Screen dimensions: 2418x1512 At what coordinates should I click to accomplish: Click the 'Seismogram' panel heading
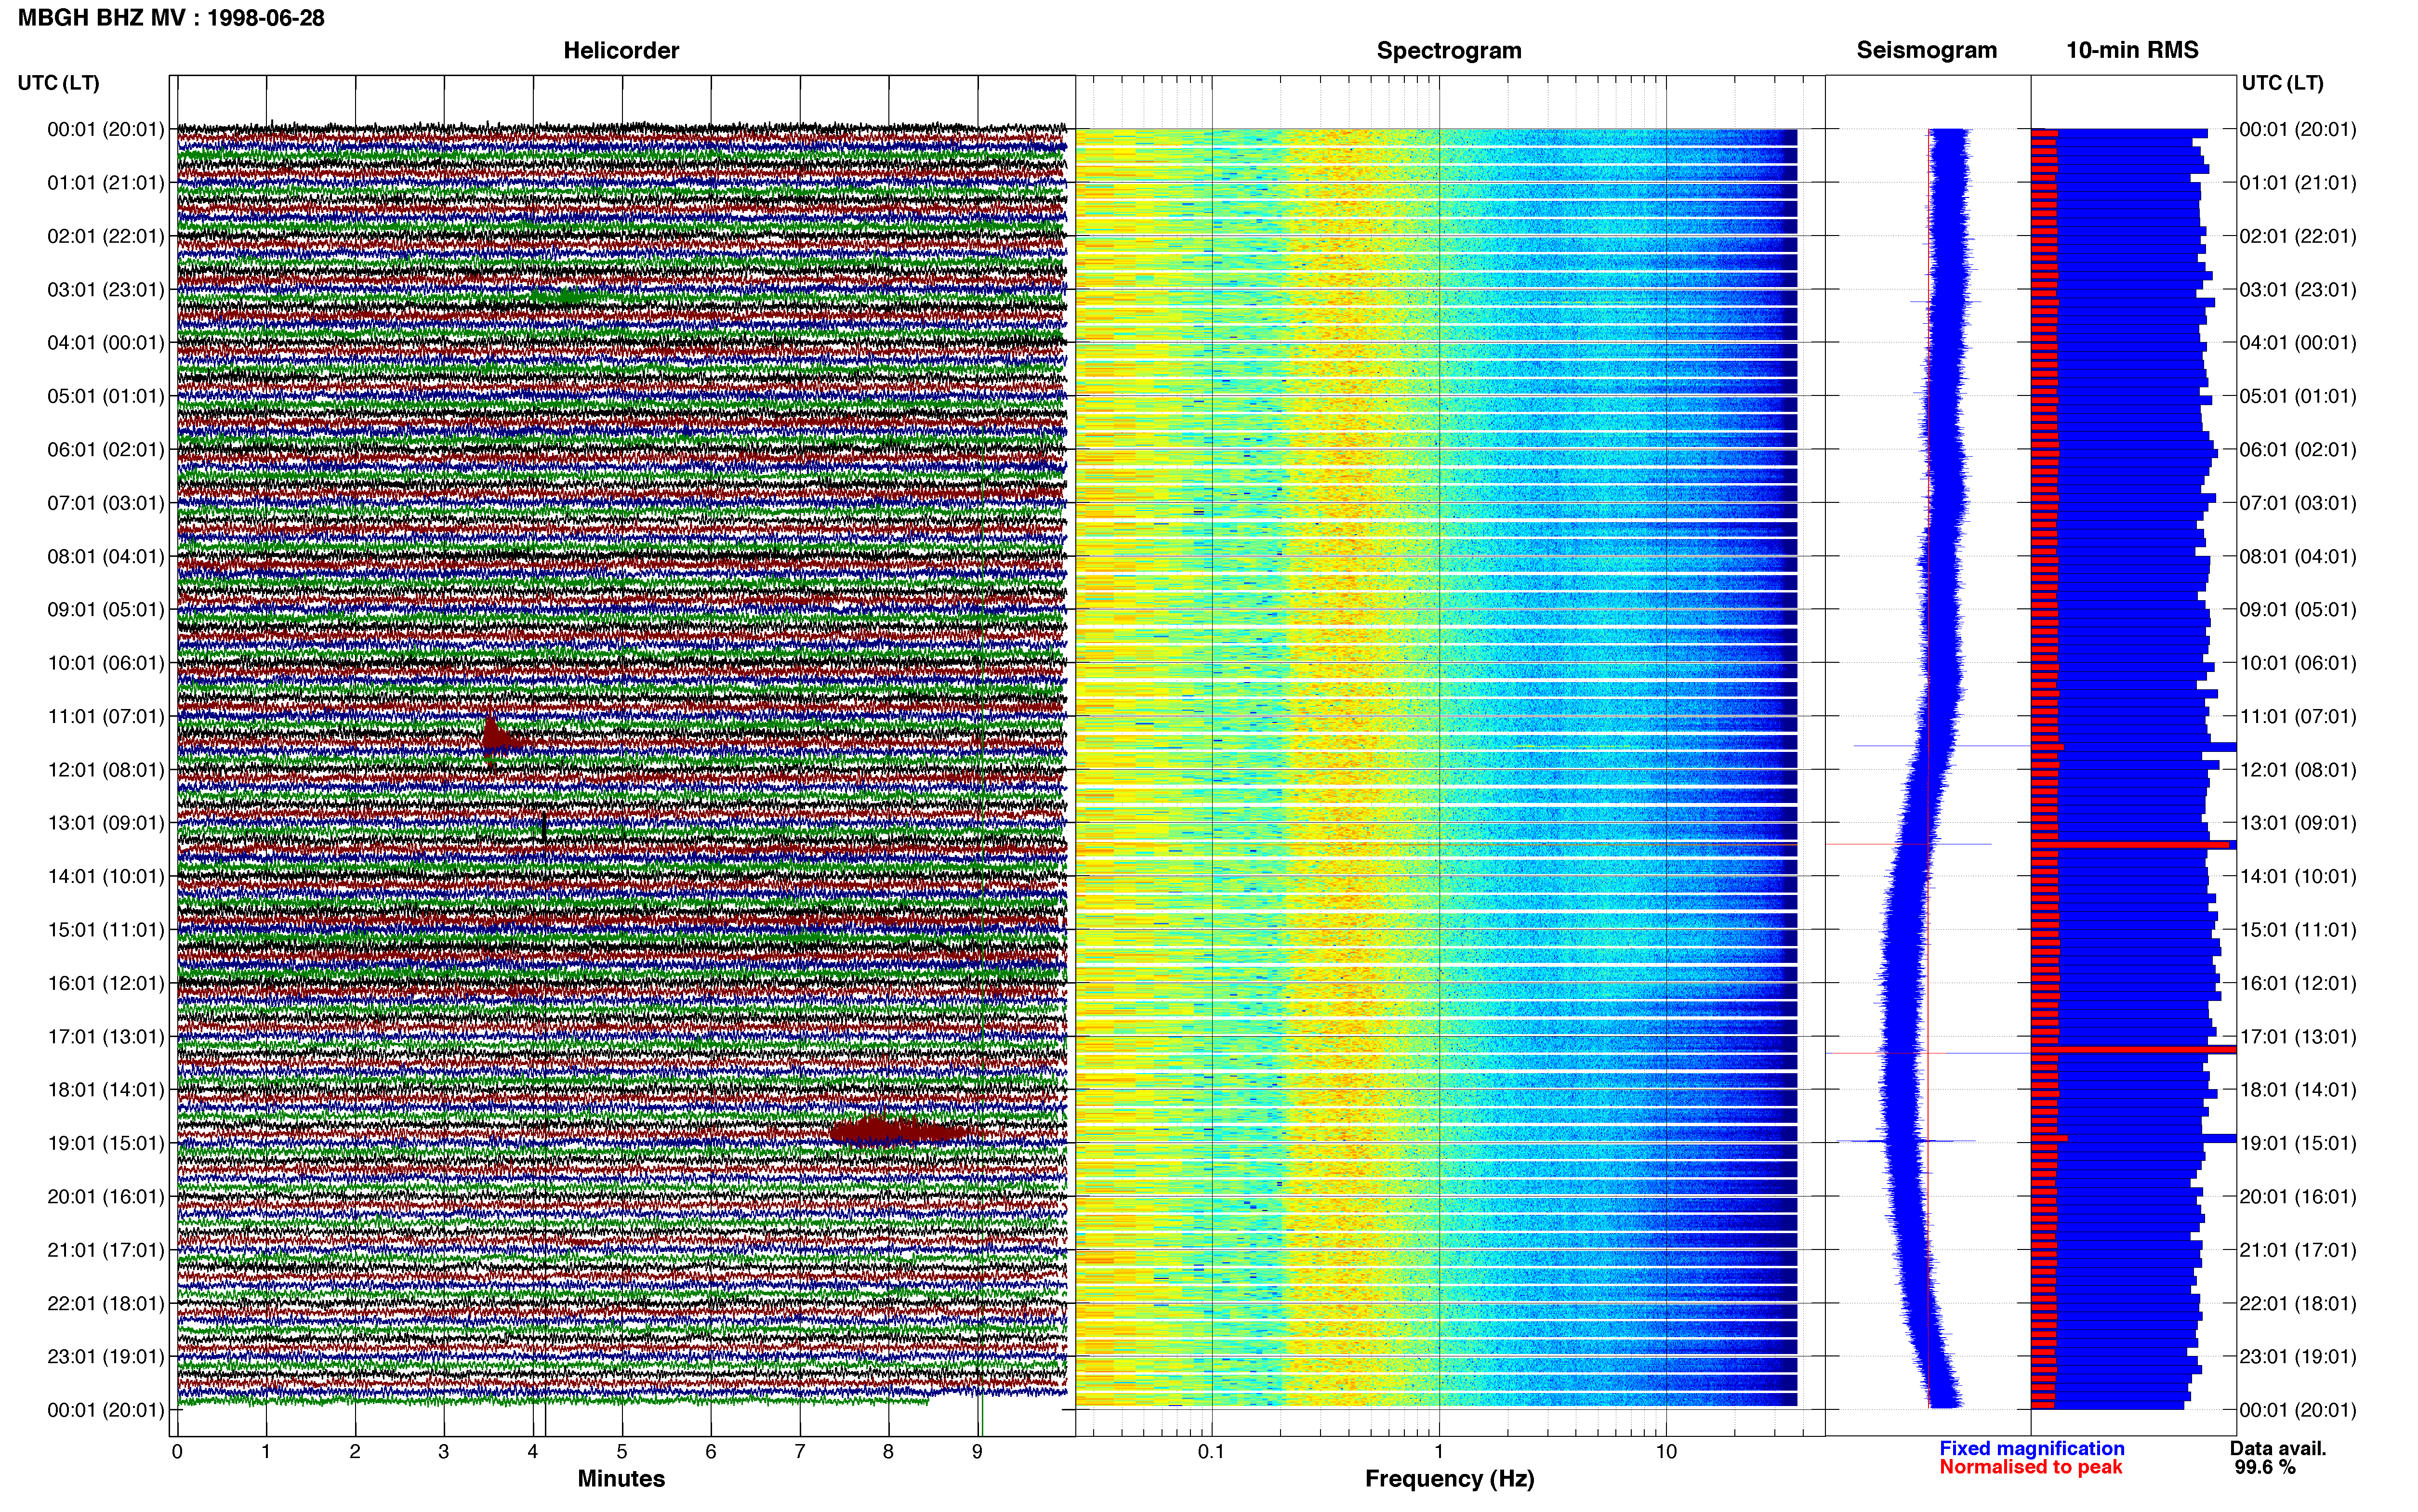1926,50
